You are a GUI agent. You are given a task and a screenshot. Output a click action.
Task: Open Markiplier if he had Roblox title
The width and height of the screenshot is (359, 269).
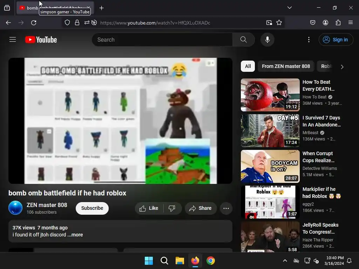[x=321, y=193]
